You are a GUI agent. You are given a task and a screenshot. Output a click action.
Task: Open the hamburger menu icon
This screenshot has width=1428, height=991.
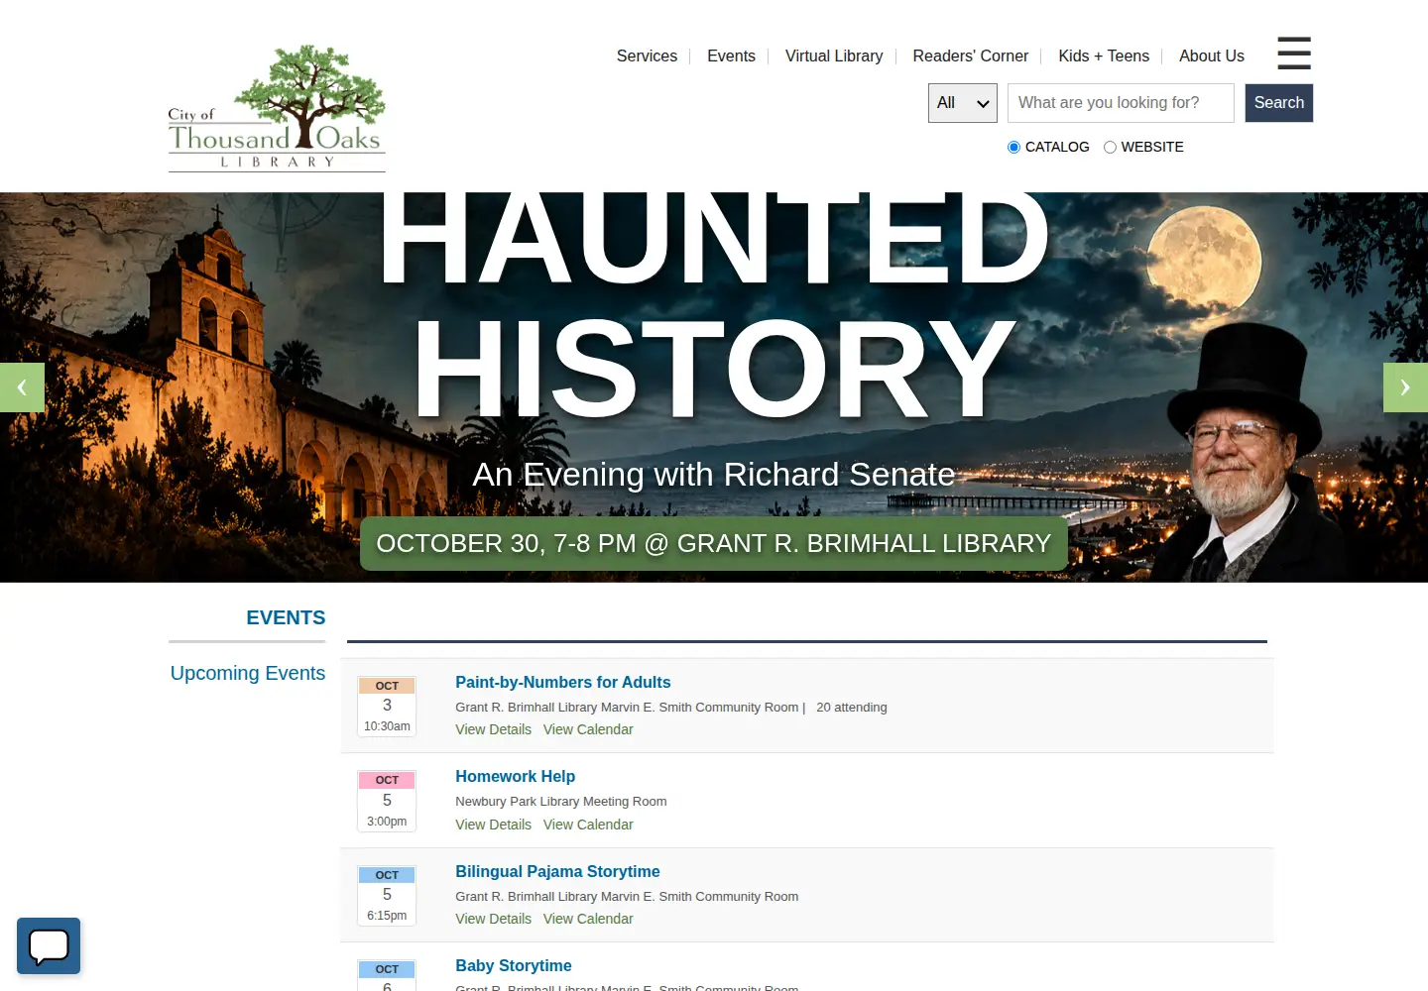coord(1294,54)
